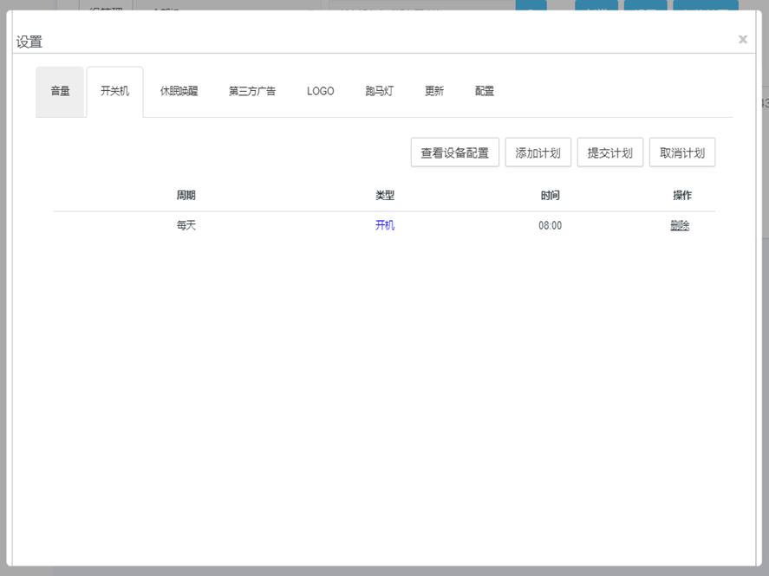Open the 休眠唤醒 tab
The image size is (769, 576).
click(179, 91)
